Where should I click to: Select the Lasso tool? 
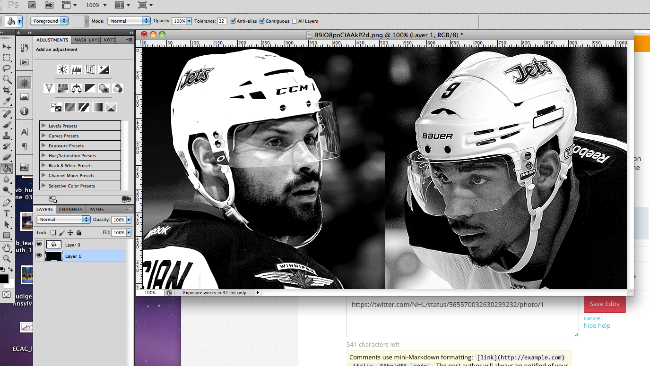[7, 68]
